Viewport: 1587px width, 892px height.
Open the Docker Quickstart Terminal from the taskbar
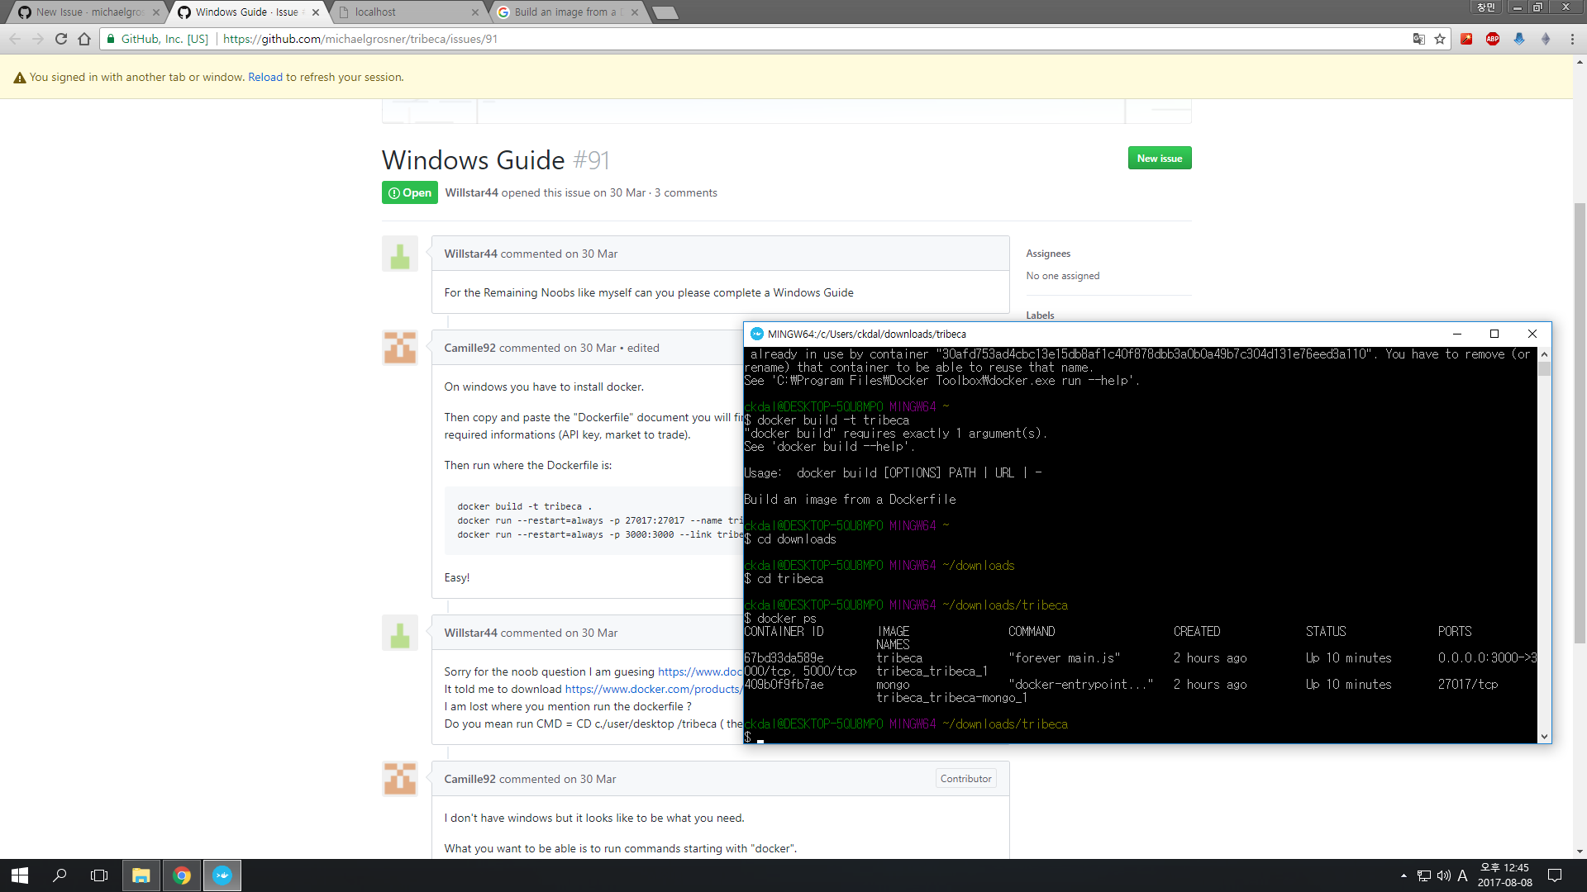(x=221, y=875)
